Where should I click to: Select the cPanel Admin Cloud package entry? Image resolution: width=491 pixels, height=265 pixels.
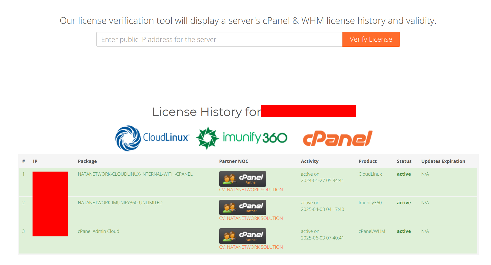pyautogui.click(x=99, y=231)
